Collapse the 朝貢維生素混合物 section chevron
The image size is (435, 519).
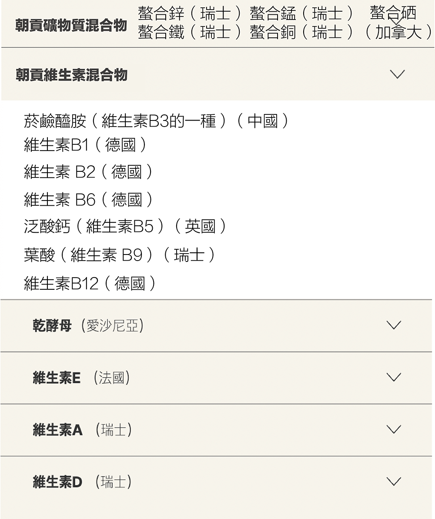pyautogui.click(x=397, y=74)
